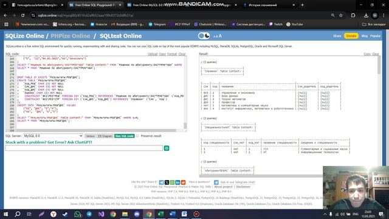Bookmark this page with star icon
Screen dimensions: 389x219
[x=341, y=15]
